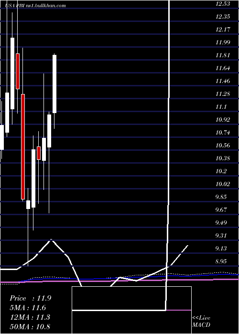The height and width of the screenshot is (334, 239).
Task: Click the '12MA : 11.3' readout
Action: tap(30, 317)
